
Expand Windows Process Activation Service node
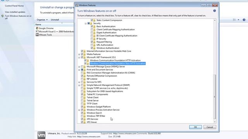click(79, 110)
